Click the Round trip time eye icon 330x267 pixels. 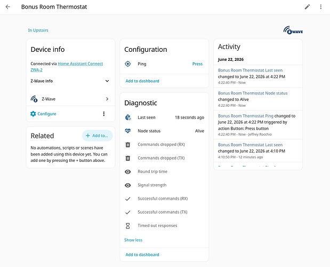click(128, 171)
